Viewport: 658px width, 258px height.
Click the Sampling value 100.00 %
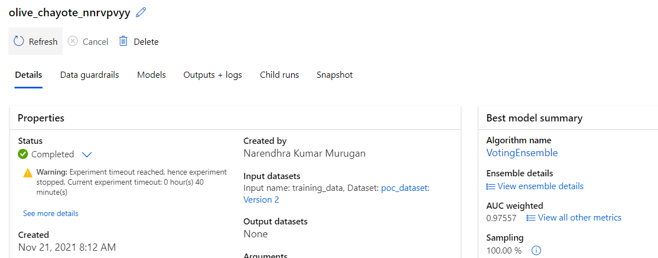[504, 250]
